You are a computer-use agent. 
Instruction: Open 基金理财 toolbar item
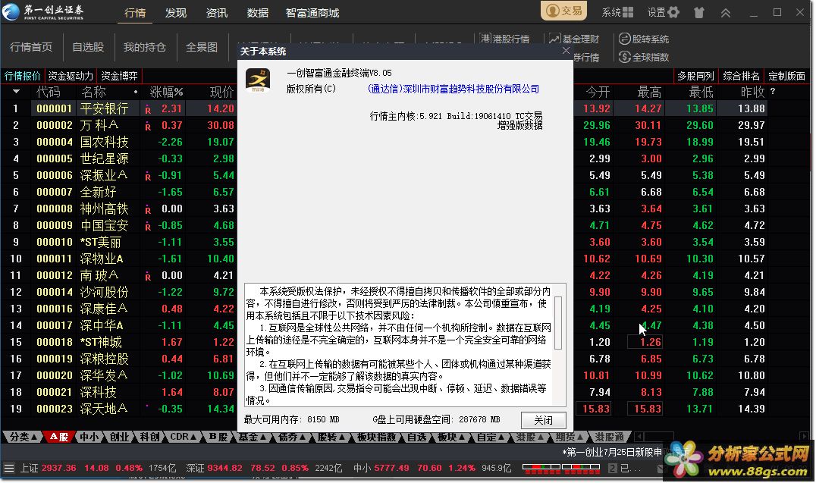(574, 39)
